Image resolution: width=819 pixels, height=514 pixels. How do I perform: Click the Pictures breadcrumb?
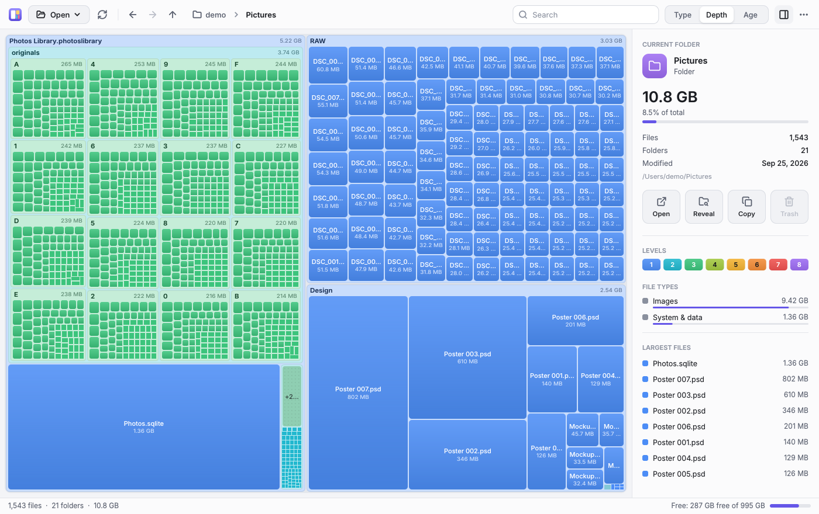[261, 15]
